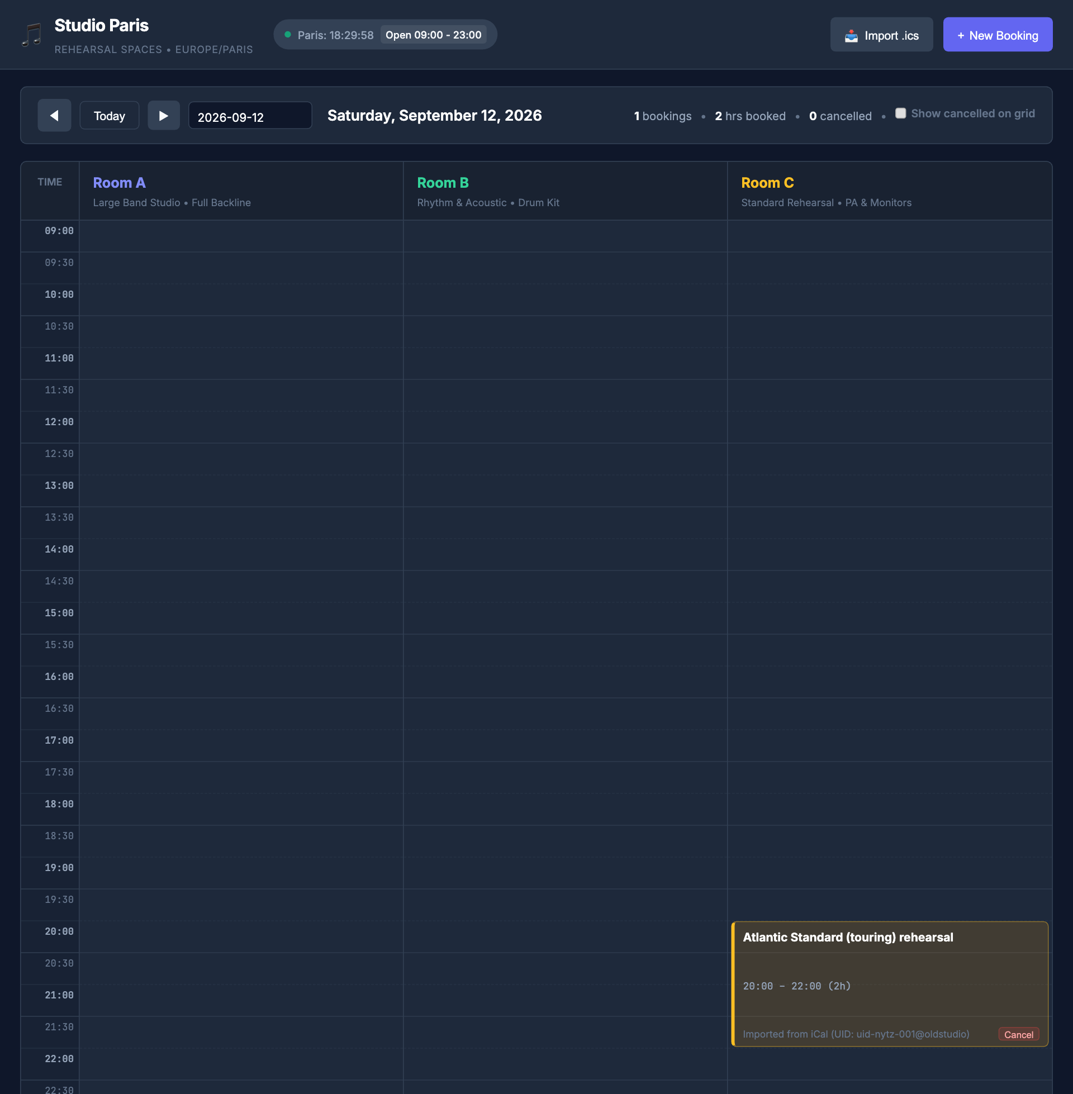Click the Paris clock status text
The height and width of the screenshot is (1094, 1073).
[335, 35]
